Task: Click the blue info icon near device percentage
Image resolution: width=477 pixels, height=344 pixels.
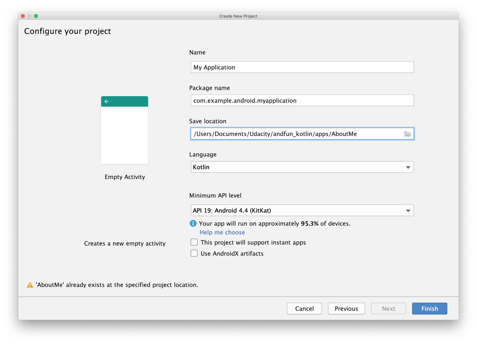Action: tap(193, 223)
